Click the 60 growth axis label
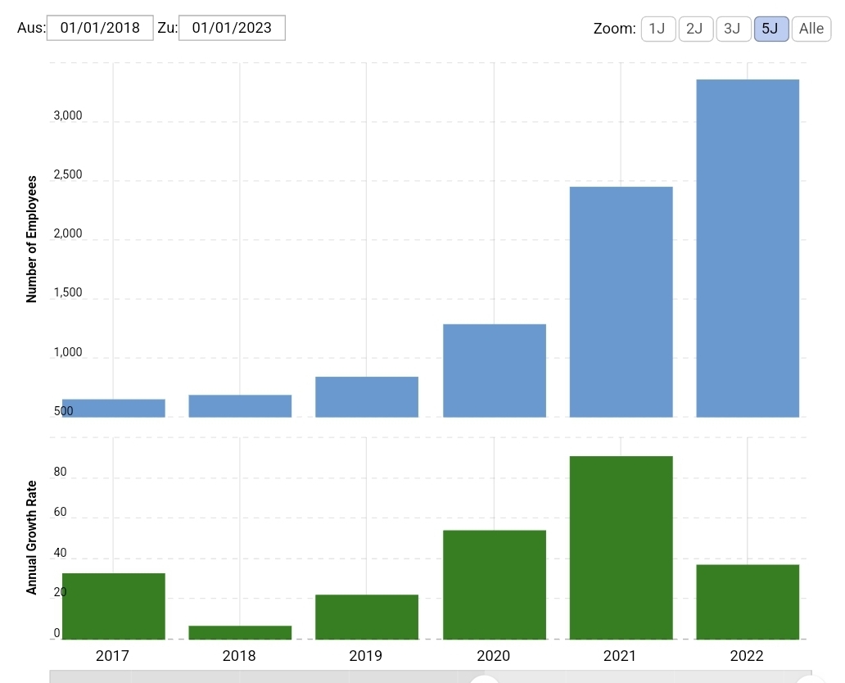 (x=60, y=512)
